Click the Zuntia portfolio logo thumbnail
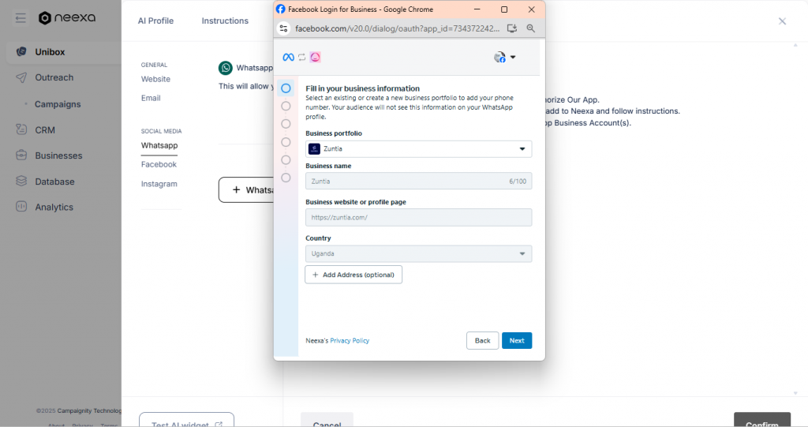 (314, 149)
